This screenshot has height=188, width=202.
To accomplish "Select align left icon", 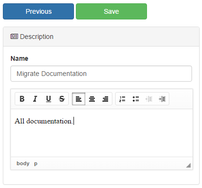I will pos(79,99).
